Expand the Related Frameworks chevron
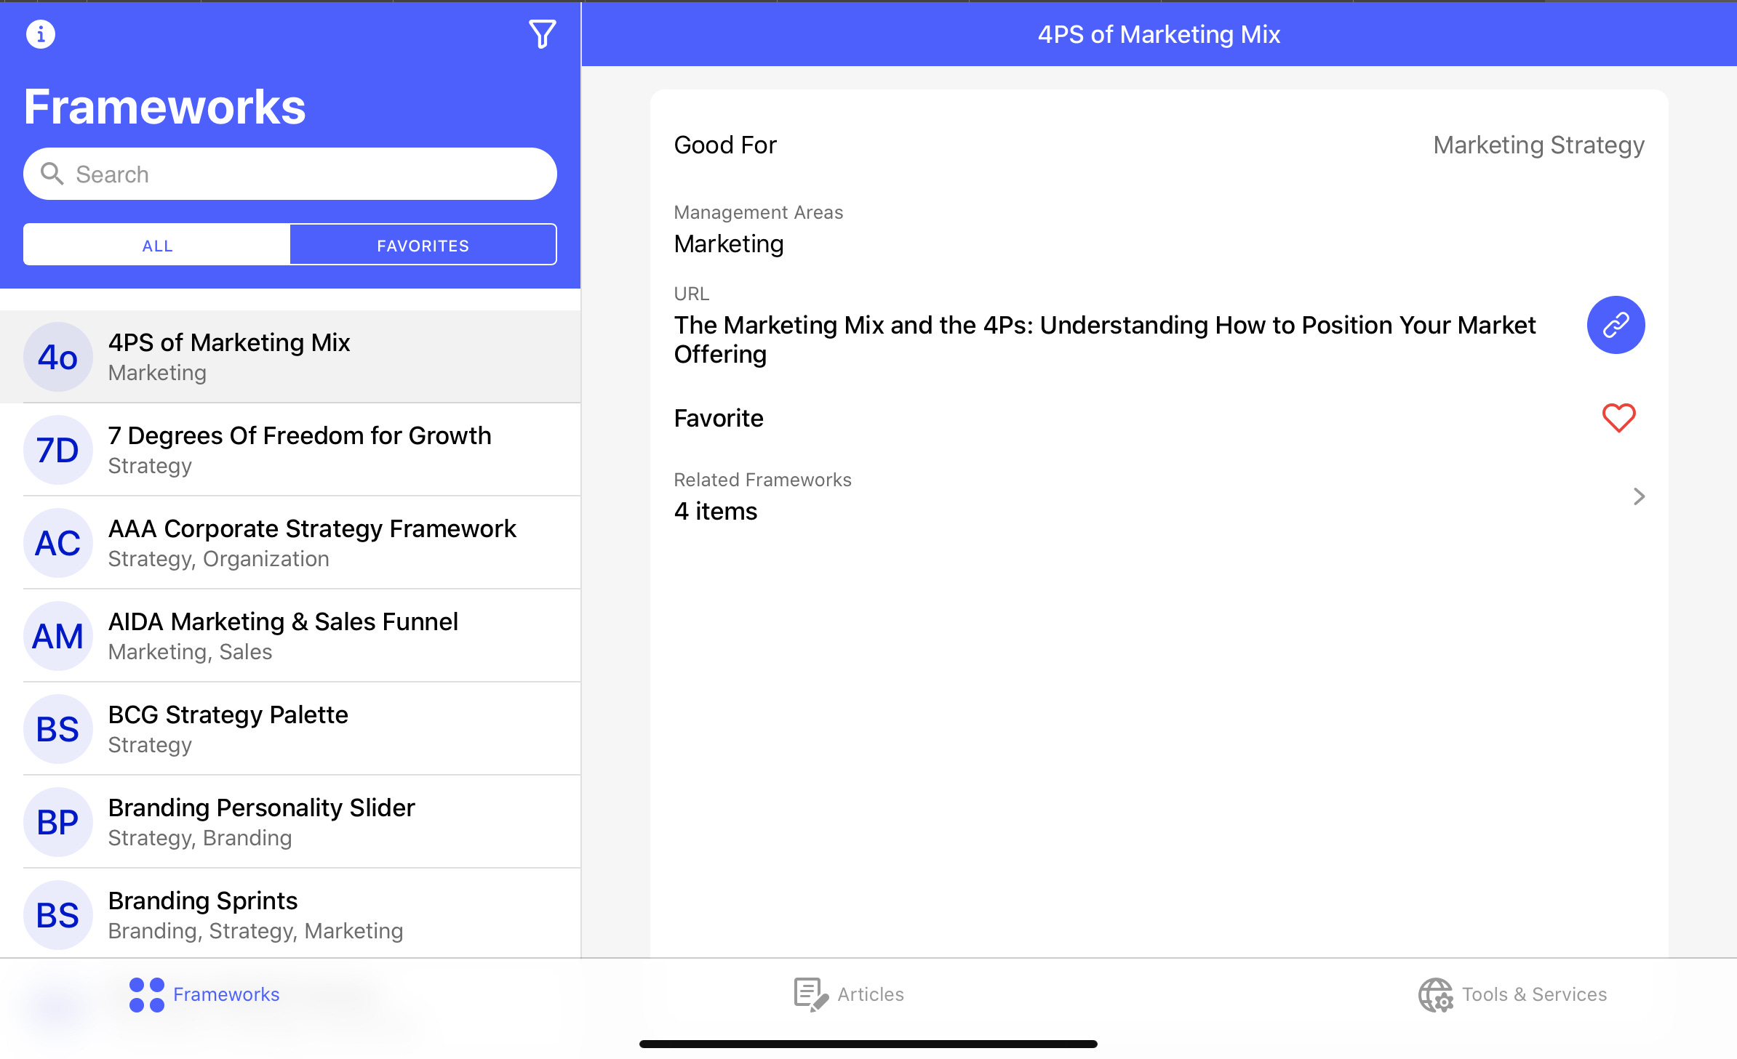The height and width of the screenshot is (1059, 1737). point(1638,496)
